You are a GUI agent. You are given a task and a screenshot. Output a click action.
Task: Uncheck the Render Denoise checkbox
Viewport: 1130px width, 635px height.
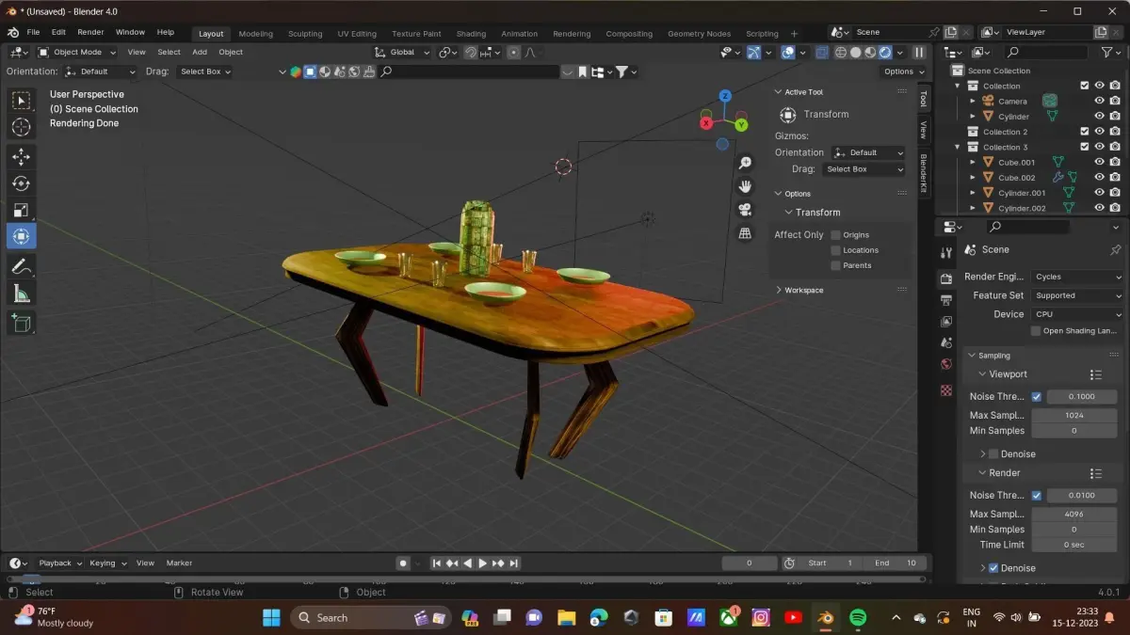tap(993, 568)
